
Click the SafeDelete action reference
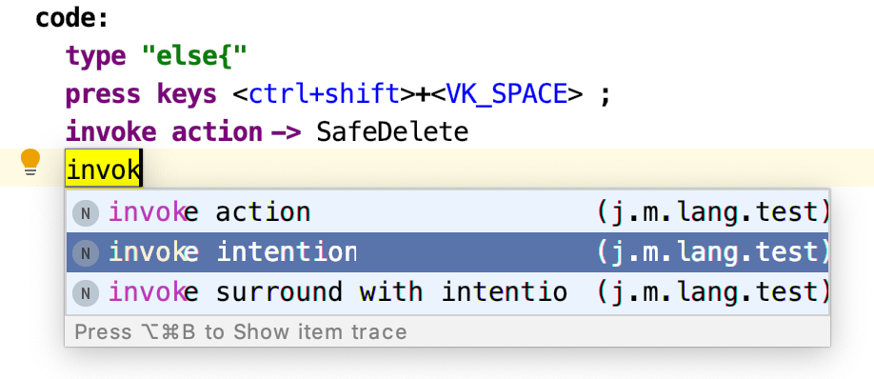point(392,132)
